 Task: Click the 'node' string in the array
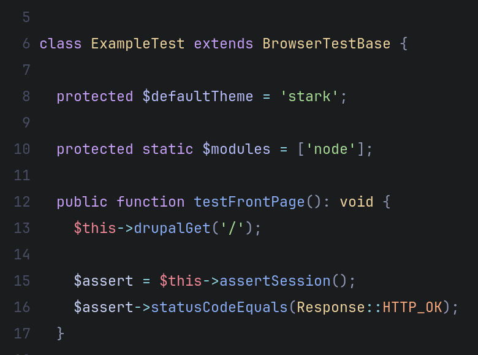(x=331, y=150)
